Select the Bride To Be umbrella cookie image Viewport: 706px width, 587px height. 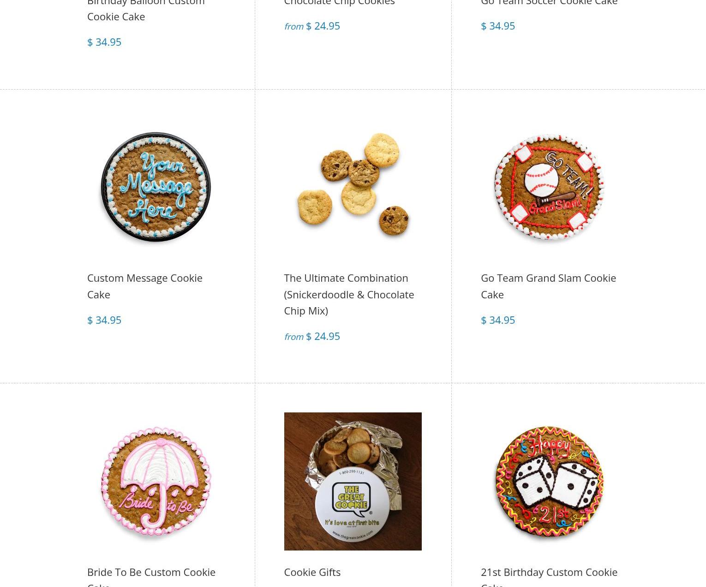156,481
